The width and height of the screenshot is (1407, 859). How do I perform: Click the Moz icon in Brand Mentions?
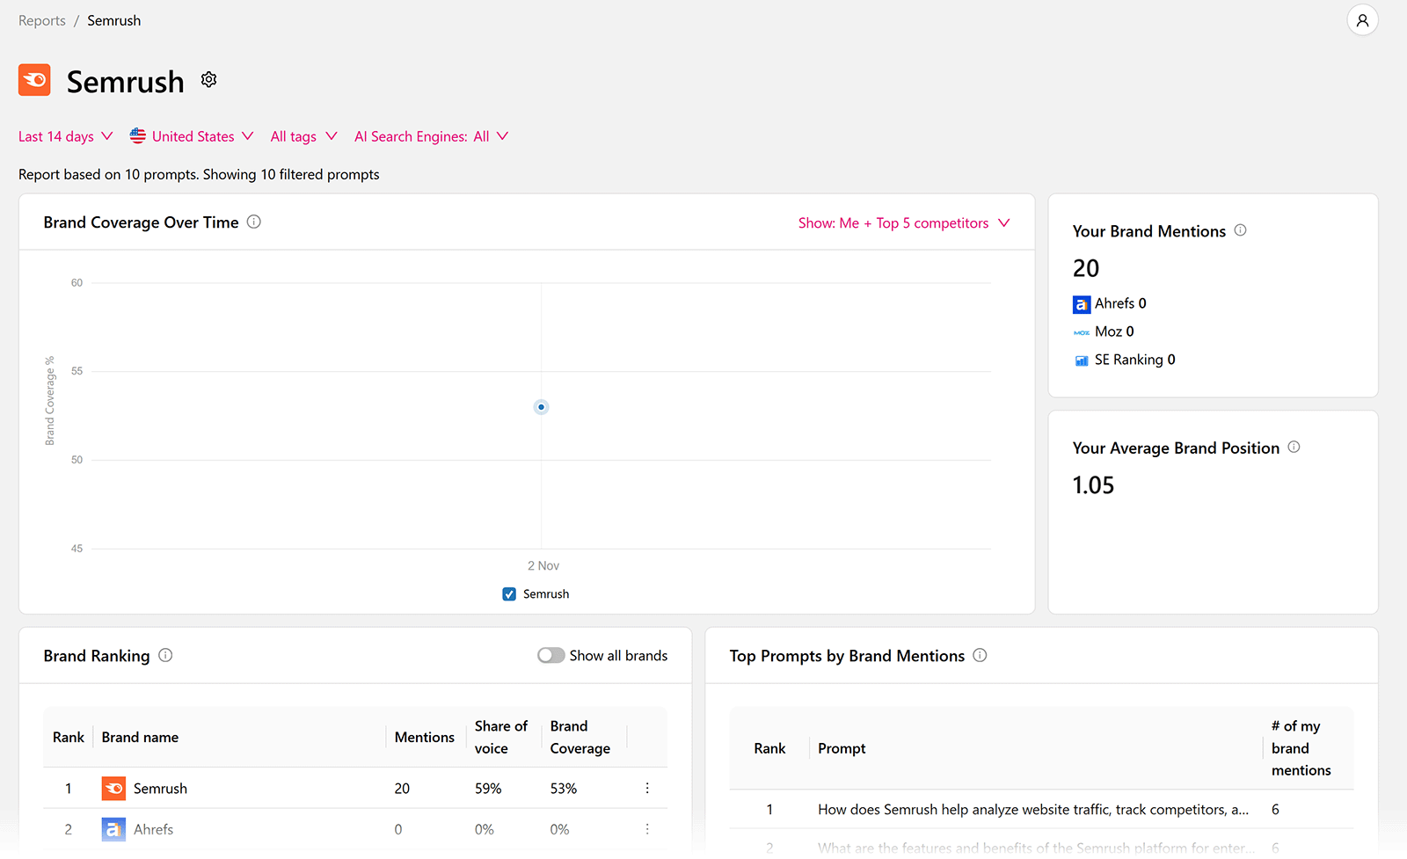[1082, 331]
